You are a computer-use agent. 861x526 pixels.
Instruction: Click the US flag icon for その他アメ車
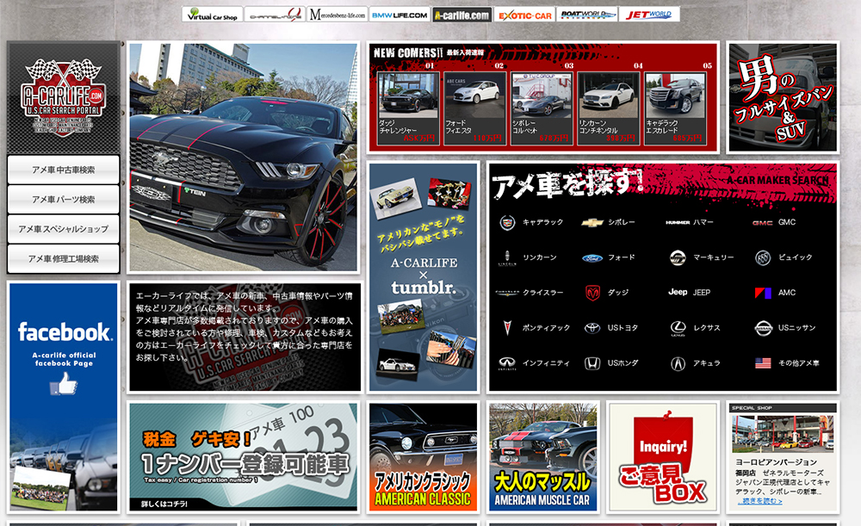[763, 363]
